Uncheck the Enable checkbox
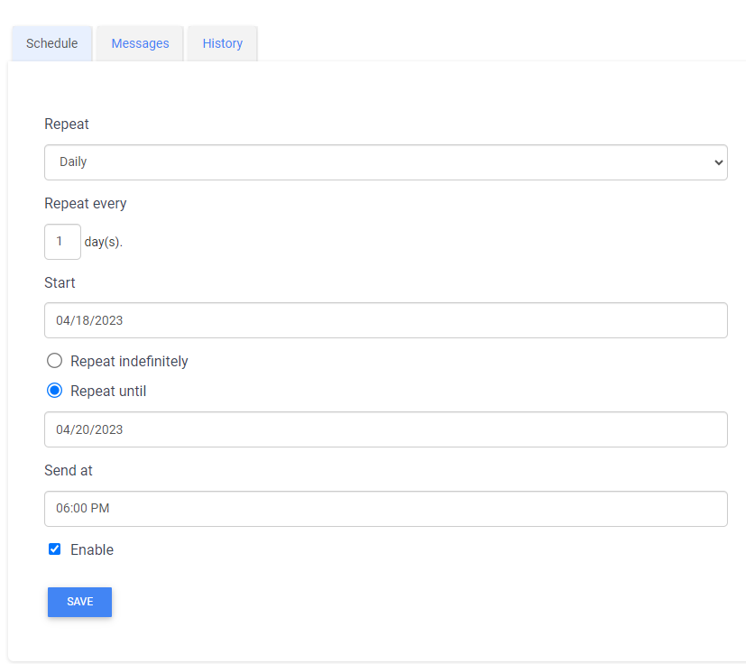This screenshot has width=746, height=664. (55, 549)
